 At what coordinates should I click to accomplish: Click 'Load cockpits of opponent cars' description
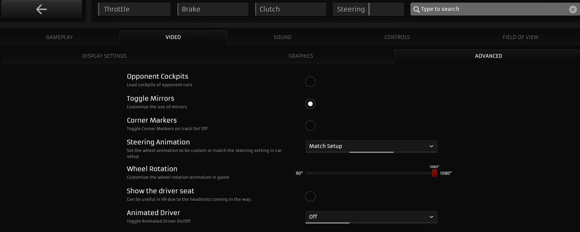(x=159, y=85)
